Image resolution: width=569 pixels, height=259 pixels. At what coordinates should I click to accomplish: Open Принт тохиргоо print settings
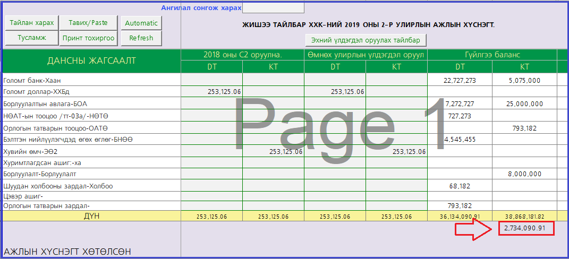[x=88, y=38]
